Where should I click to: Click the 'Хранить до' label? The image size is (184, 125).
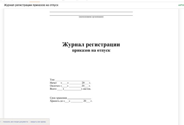click(x=56, y=101)
